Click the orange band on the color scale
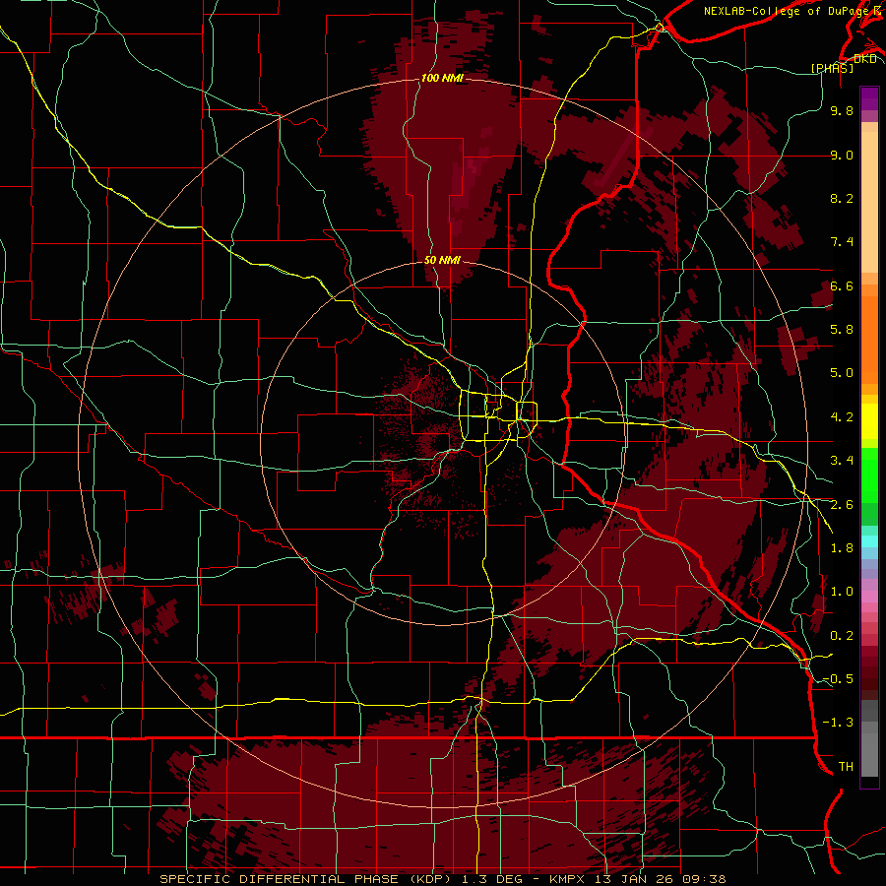The image size is (886, 886). (x=869, y=341)
